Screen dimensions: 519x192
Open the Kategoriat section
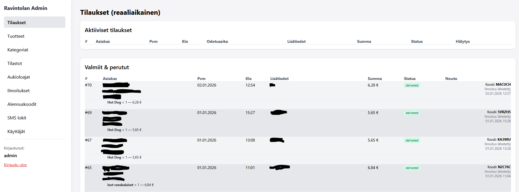tap(18, 50)
